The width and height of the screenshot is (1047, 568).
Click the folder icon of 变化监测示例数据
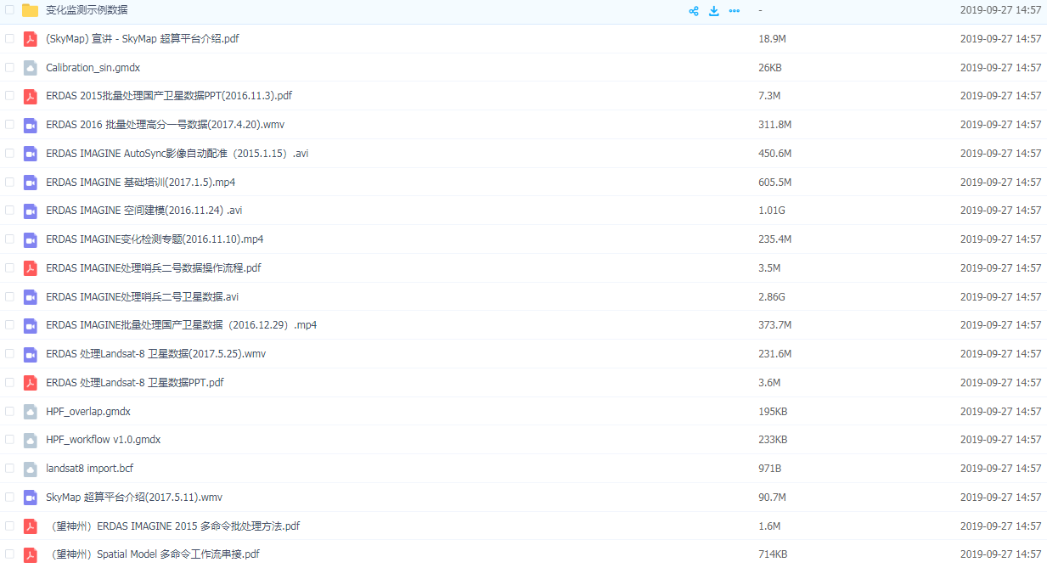[x=31, y=10]
